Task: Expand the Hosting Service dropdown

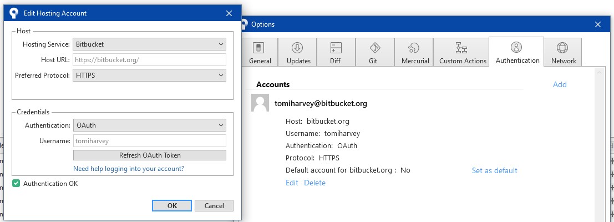Action: pos(150,44)
